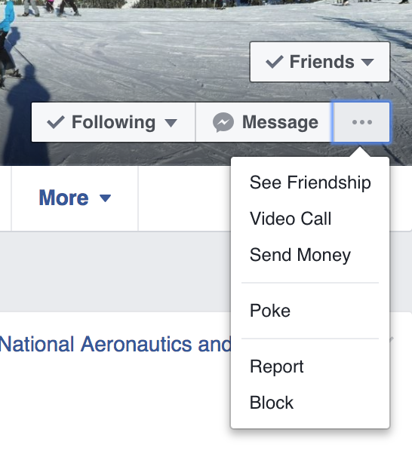
Task: Click the Message button text
Action: (x=280, y=122)
